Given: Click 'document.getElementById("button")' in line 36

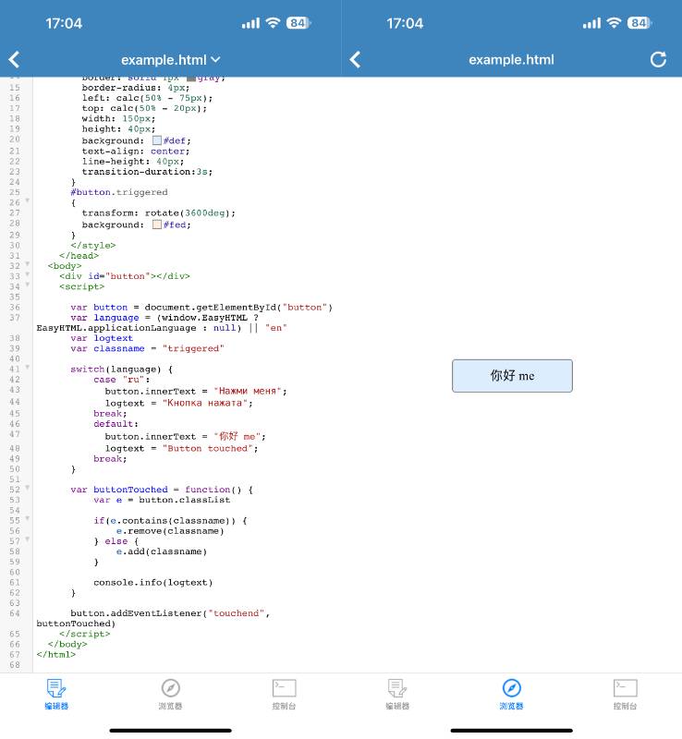Looking at the screenshot, I should pos(238,308).
